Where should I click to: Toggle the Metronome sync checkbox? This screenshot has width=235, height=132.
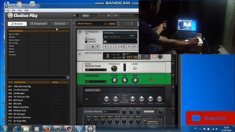pyautogui.click(x=124, y=58)
